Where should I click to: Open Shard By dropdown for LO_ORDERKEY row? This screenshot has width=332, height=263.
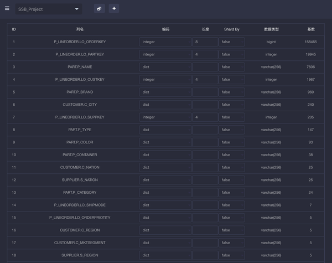coord(232,42)
